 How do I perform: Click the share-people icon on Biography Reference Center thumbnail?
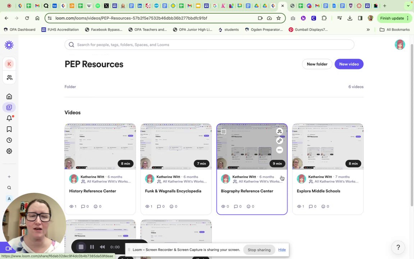(x=279, y=131)
